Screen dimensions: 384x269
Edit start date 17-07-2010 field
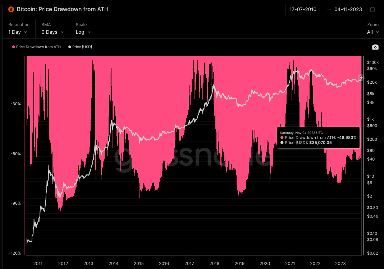pyautogui.click(x=303, y=10)
